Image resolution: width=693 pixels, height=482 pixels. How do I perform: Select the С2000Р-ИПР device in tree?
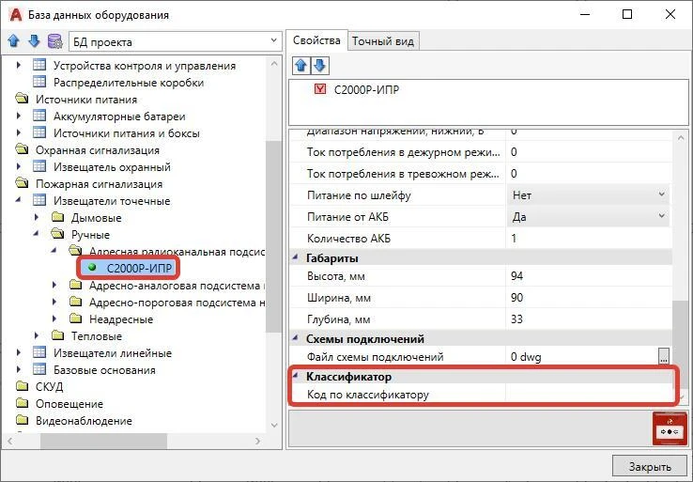point(132,268)
